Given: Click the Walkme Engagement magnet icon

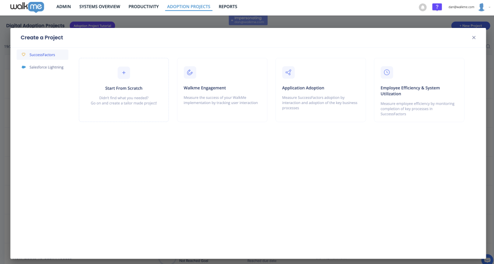Looking at the screenshot, I should (190, 73).
